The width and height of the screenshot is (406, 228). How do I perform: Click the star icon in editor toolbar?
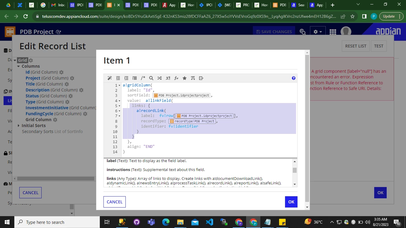tap(185, 78)
